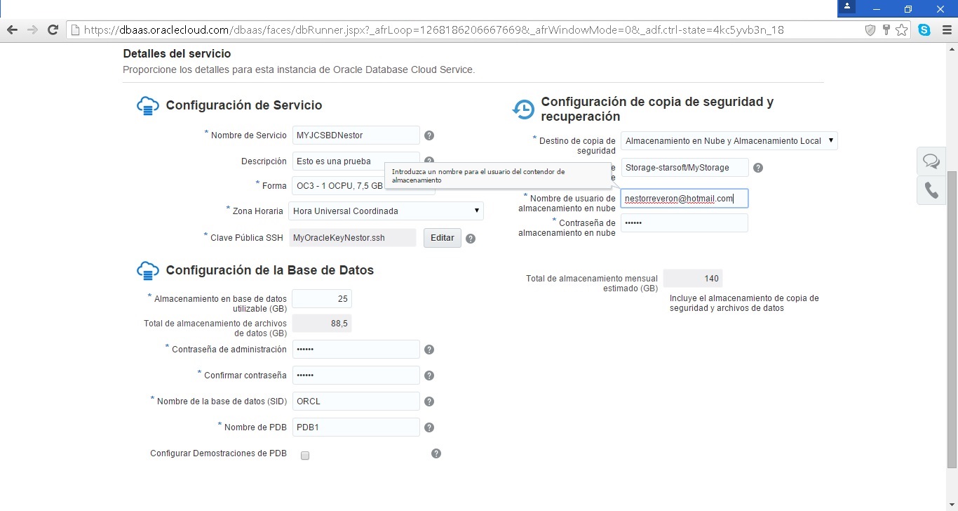Focus the Nombre de la base de datos field
The height and width of the screenshot is (511, 958).
(356, 401)
